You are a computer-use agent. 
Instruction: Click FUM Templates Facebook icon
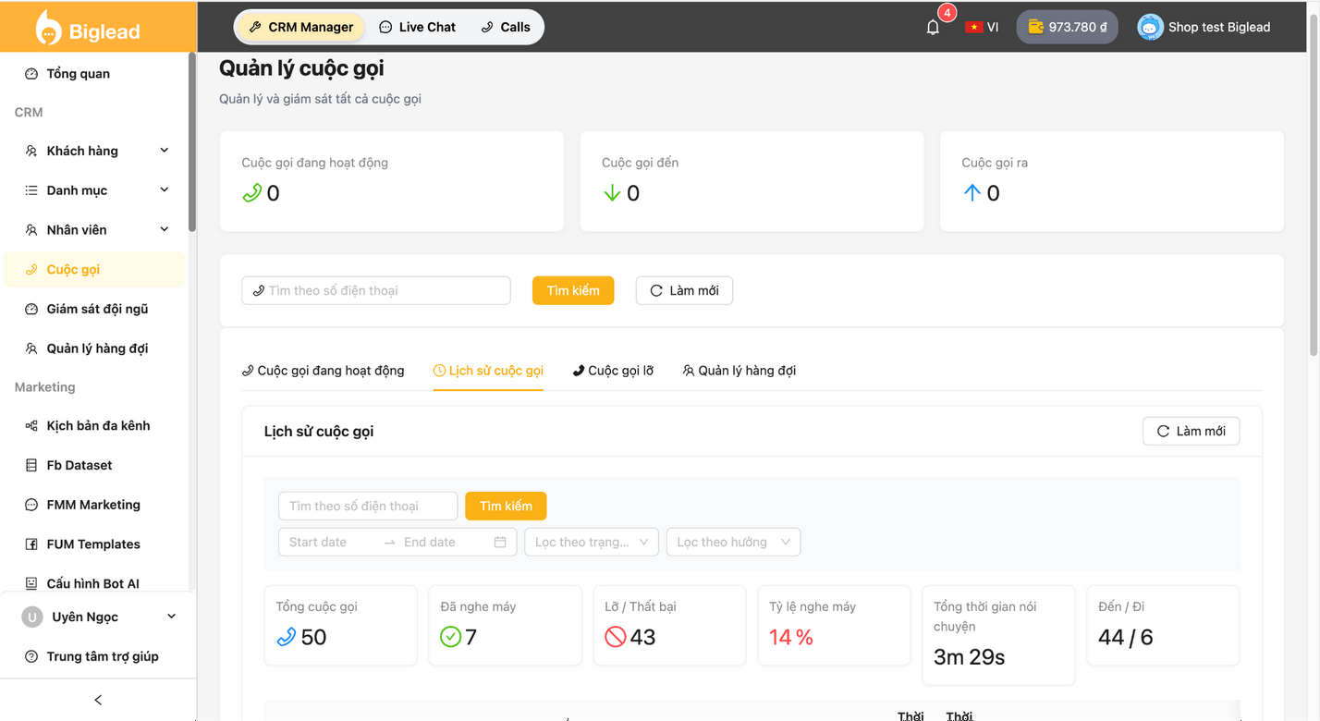coord(31,544)
